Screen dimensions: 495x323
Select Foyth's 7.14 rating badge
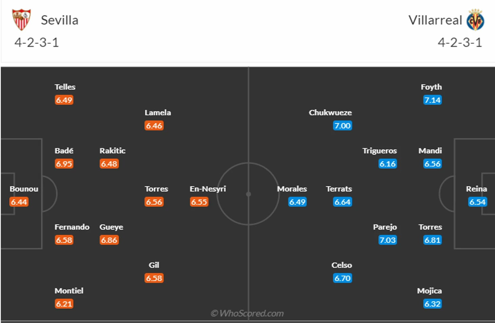tap(432, 100)
